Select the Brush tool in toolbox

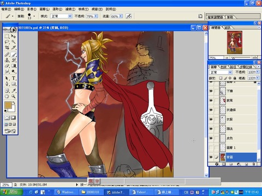coord(14,54)
